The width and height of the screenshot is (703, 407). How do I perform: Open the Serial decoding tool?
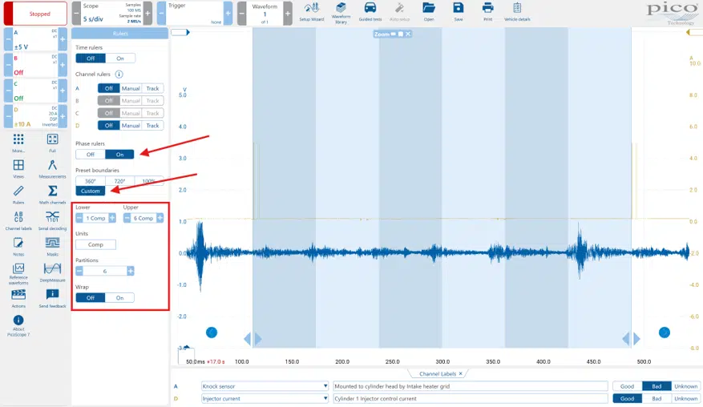[x=52, y=220]
